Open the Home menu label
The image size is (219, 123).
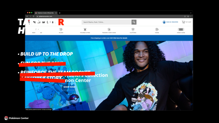(x=157, y=32)
